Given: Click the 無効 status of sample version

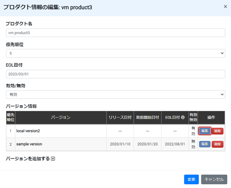Looking at the screenshot, I should pos(193,144).
